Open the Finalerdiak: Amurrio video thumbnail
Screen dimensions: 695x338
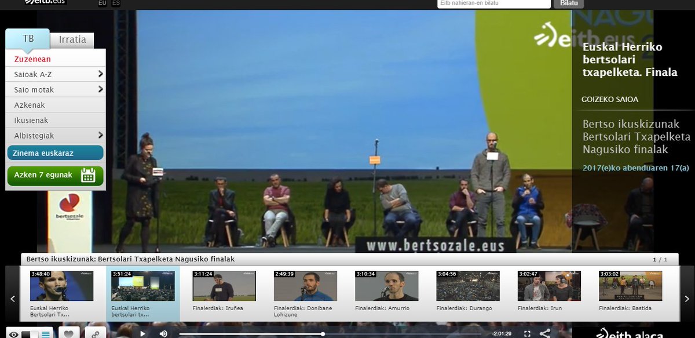386,286
